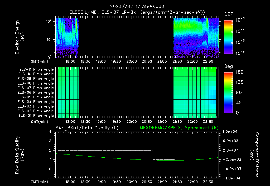This screenshot has width=270, height=186.
Task: Click the 180 value on Deg scale
Action: [x=239, y=72]
